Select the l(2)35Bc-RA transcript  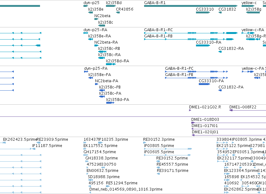tap(102, 58)
